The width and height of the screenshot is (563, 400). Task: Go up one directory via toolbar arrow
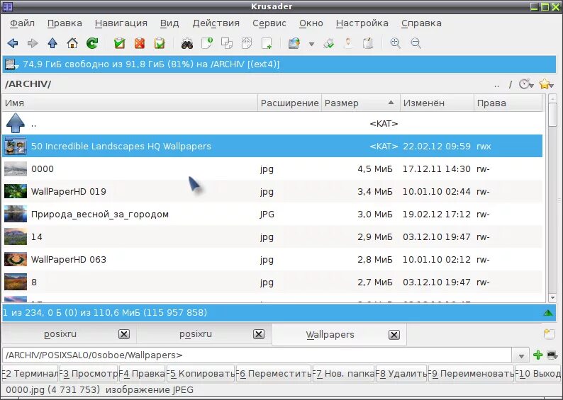pyautogui.click(x=52, y=43)
